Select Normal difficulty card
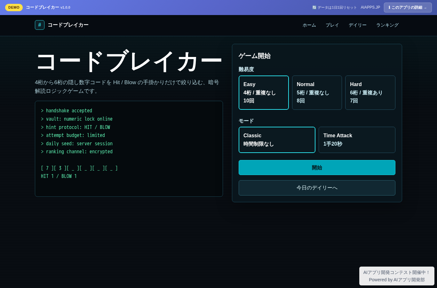This screenshot has height=288, width=437. [317, 92]
